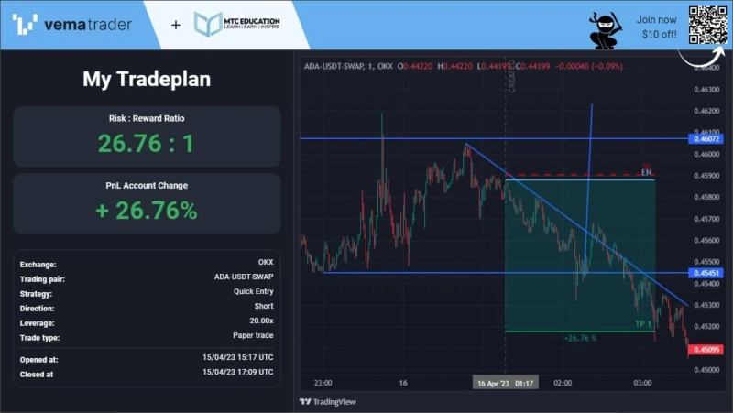Screen dimensions: 733x413
Task: Click the QR code image
Action: point(706,25)
